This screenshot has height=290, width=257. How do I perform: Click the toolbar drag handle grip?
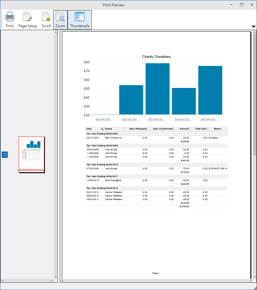(x=2, y=20)
